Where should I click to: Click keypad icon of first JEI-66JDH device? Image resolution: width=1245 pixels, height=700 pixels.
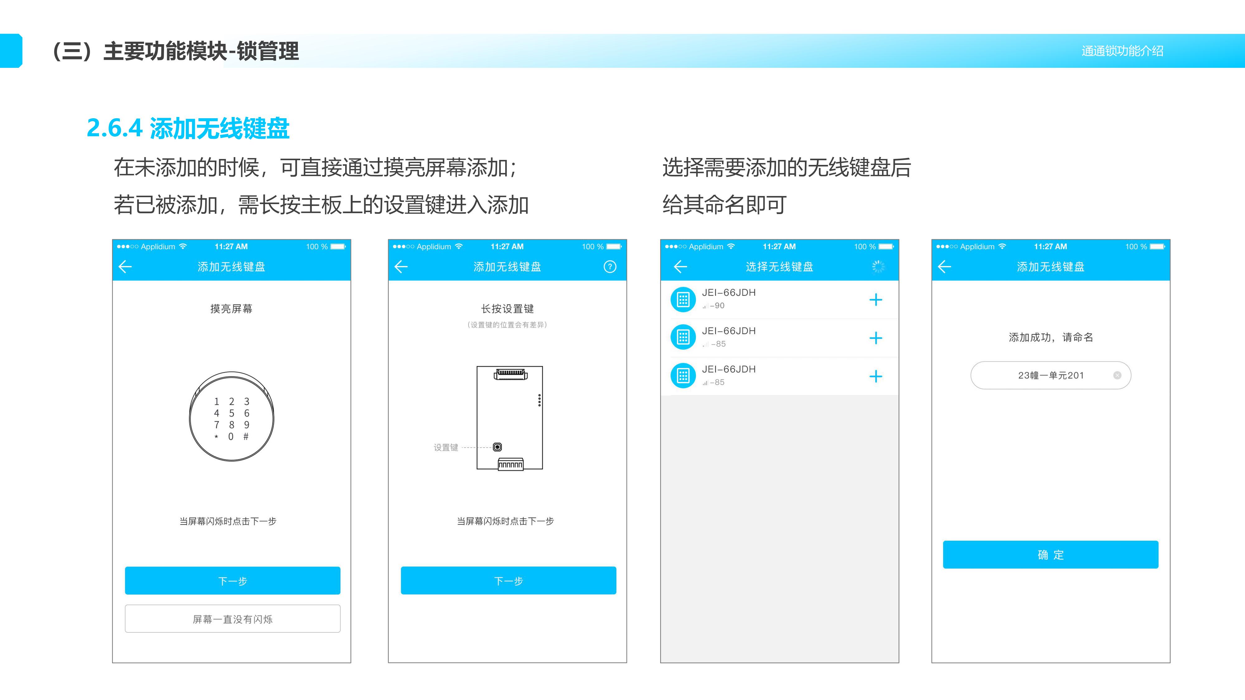coord(683,300)
